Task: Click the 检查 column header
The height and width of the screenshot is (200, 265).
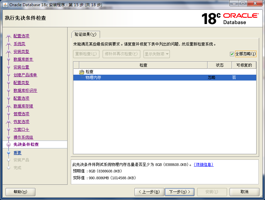Action: [x=143, y=65]
